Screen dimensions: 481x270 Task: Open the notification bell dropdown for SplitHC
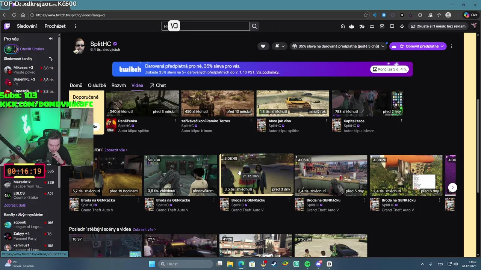tap(280, 46)
